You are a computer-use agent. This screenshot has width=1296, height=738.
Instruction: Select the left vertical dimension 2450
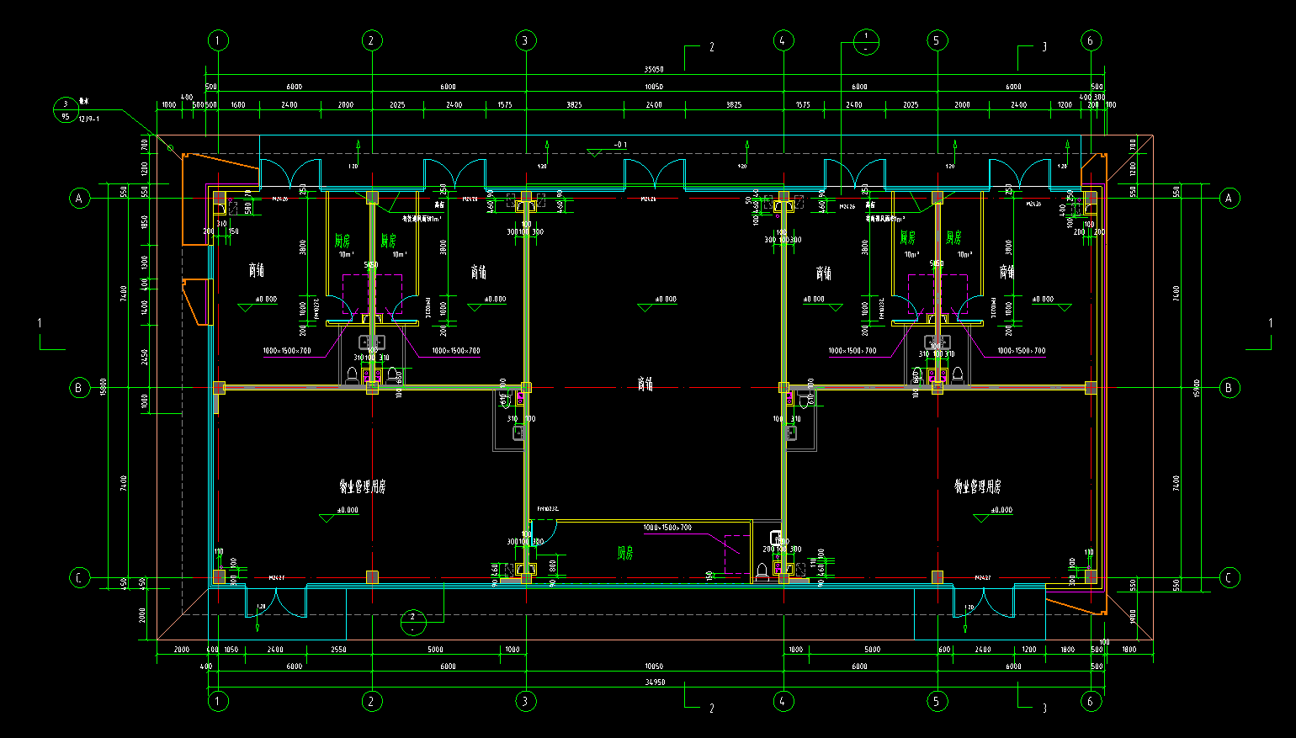[x=145, y=357]
